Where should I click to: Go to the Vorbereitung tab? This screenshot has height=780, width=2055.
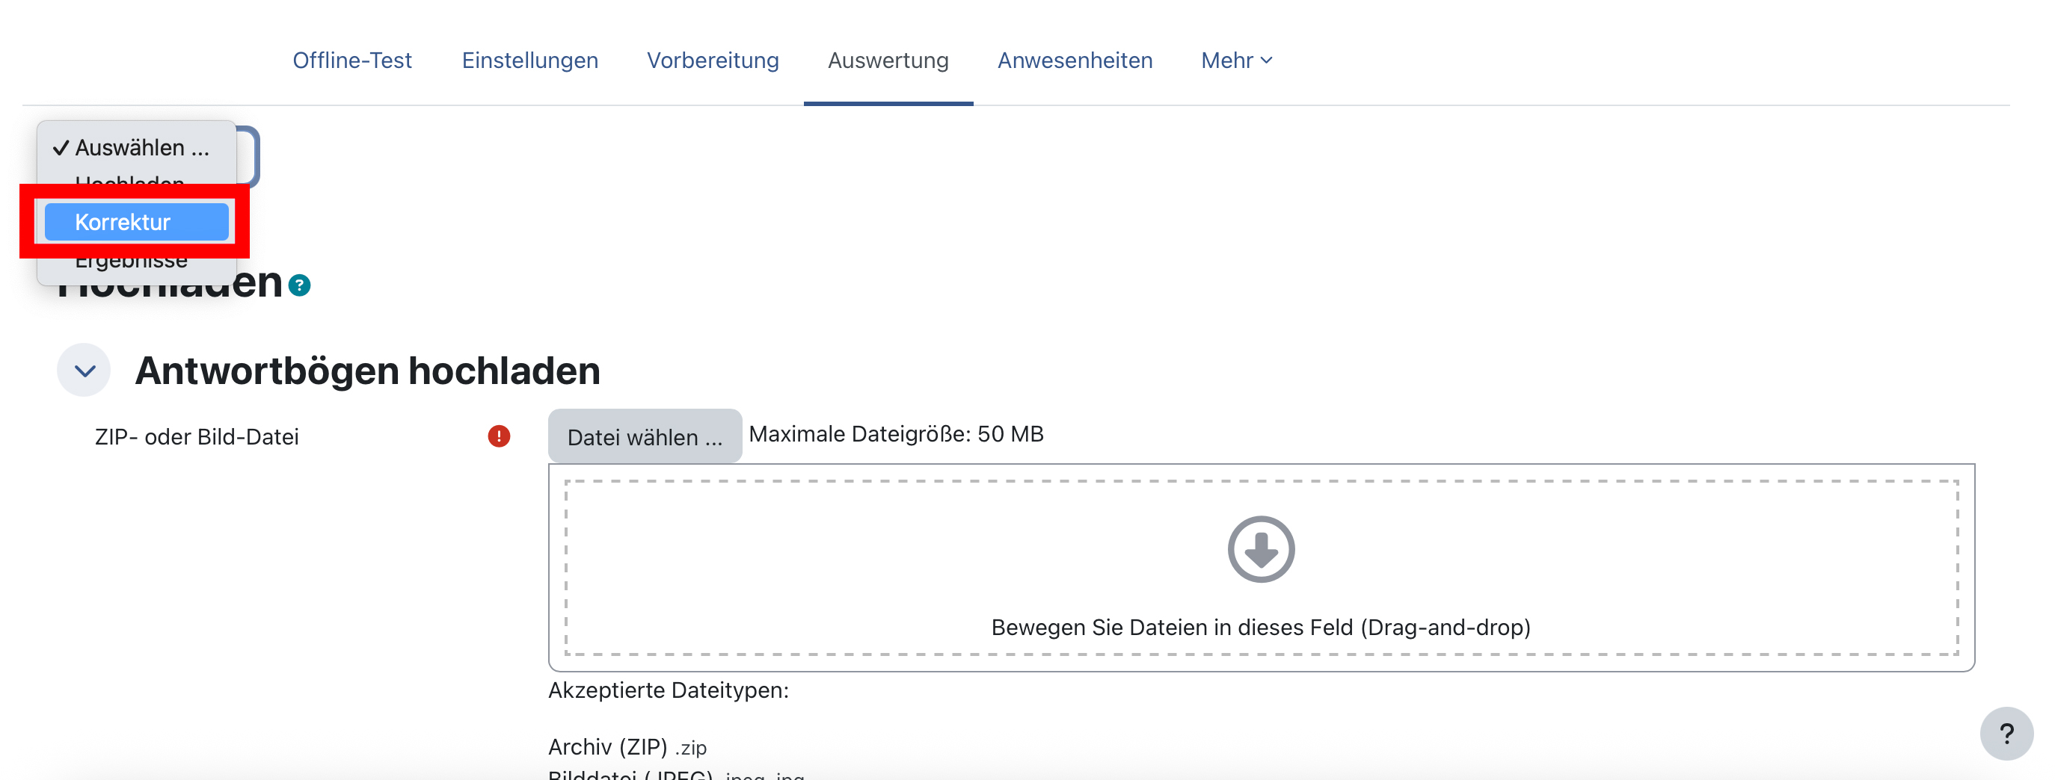pos(713,61)
